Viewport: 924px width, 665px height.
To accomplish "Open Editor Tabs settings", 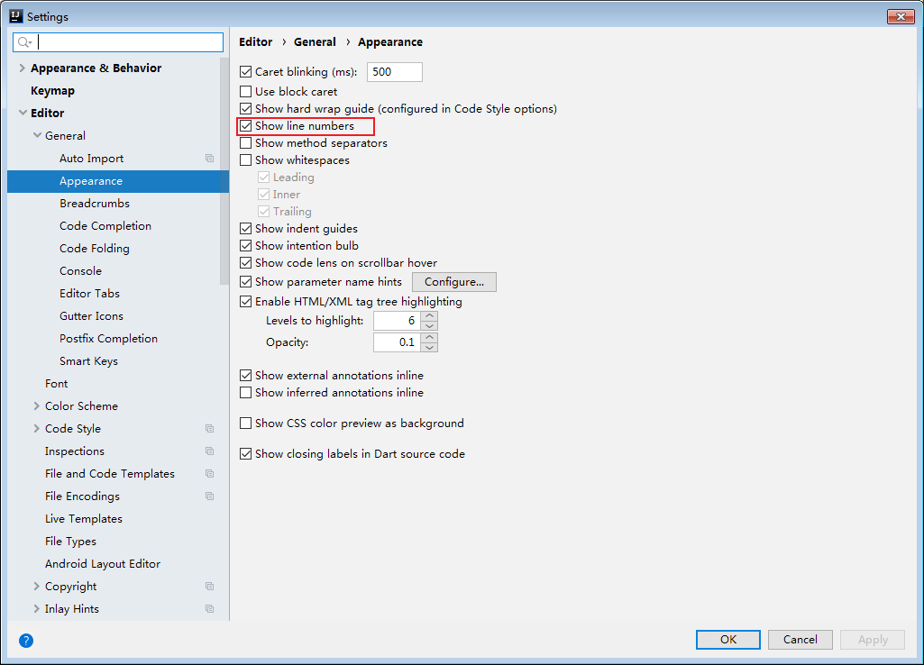I will (89, 293).
